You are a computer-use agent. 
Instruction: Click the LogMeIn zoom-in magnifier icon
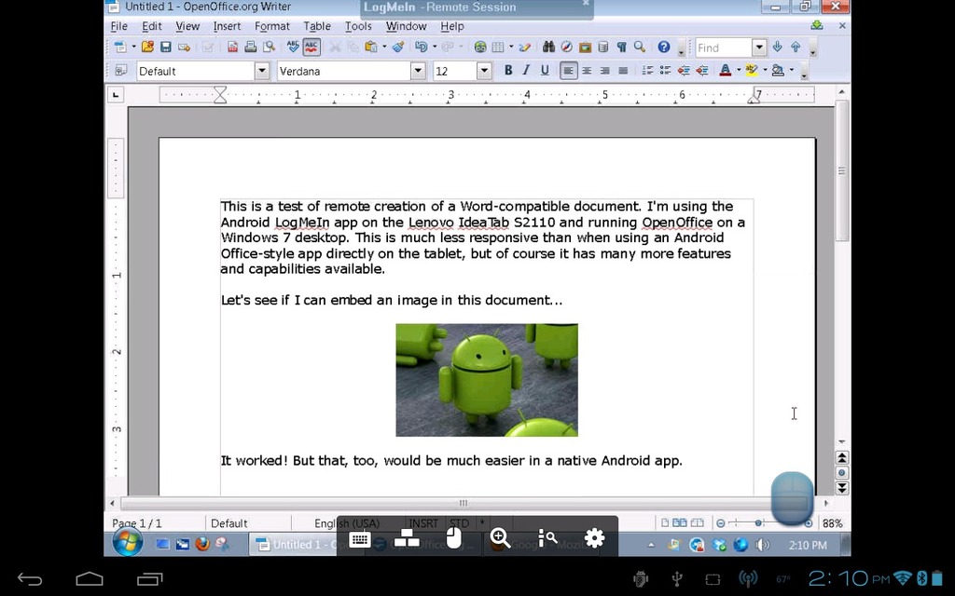point(500,537)
